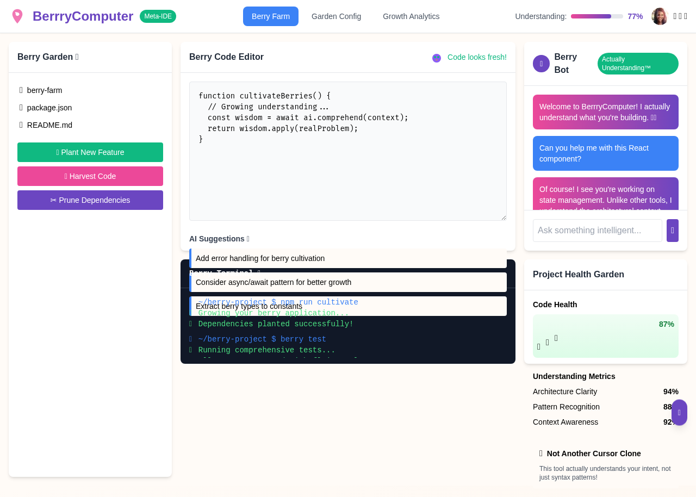Open the README.md file icon
The image size is (696, 497).
click(x=20, y=125)
